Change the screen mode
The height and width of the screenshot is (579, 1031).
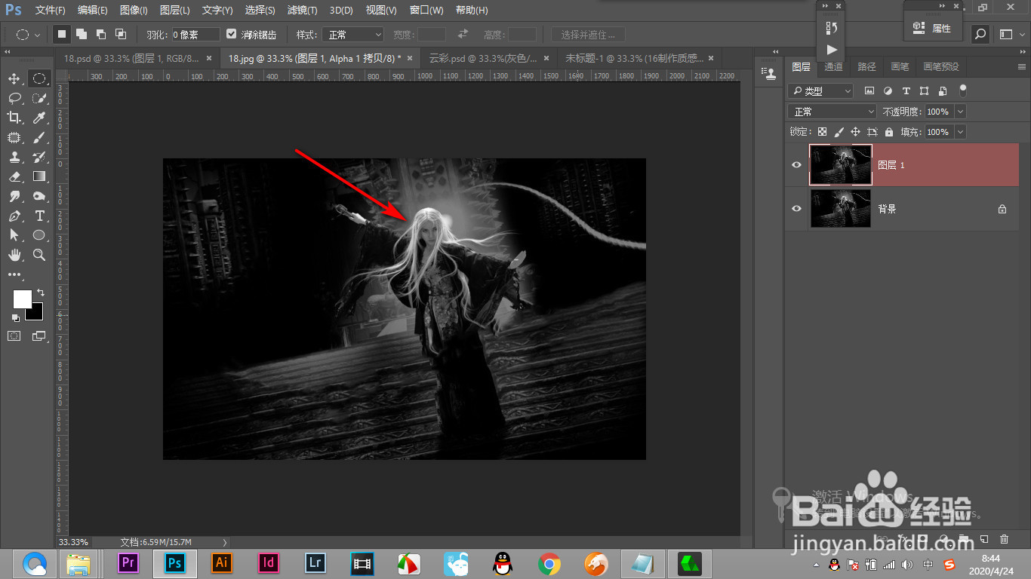coord(39,336)
